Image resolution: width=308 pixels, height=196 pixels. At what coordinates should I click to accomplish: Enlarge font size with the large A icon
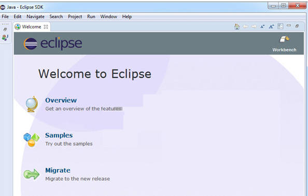271,26
